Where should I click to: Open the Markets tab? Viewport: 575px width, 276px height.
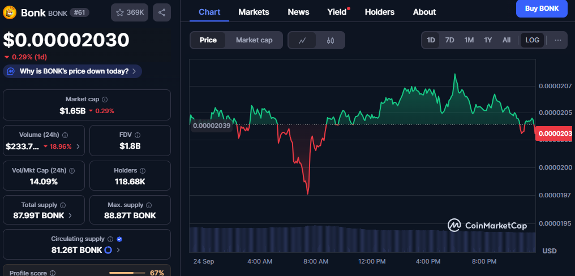pos(254,12)
